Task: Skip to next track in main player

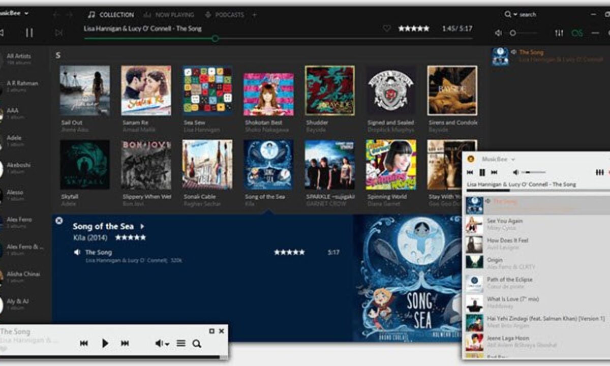Action: click(x=59, y=33)
